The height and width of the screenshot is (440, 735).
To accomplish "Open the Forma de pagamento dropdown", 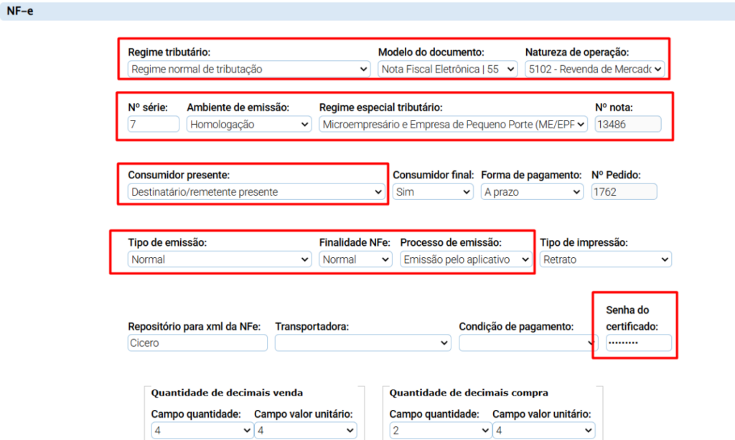I will click(532, 192).
